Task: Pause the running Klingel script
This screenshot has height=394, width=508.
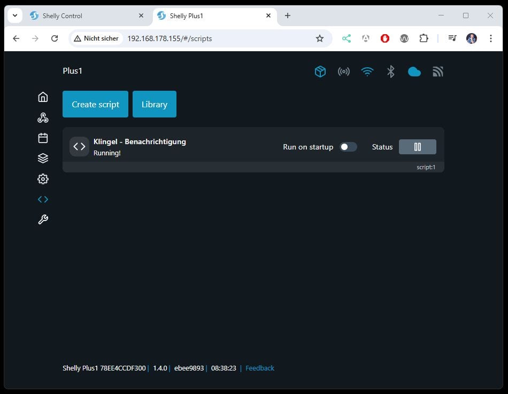Action: pyautogui.click(x=417, y=147)
